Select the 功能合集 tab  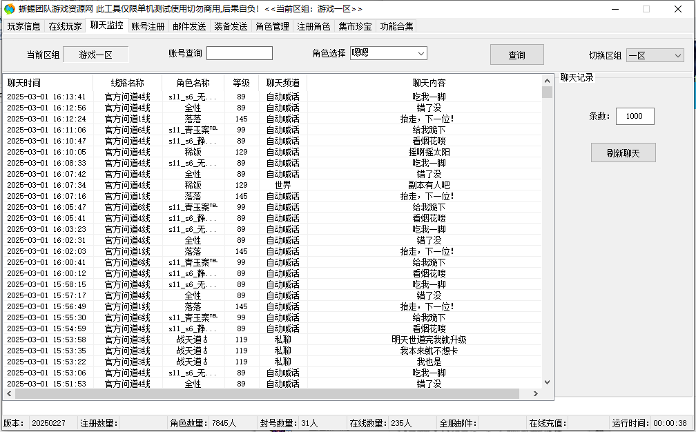pyautogui.click(x=397, y=26)
